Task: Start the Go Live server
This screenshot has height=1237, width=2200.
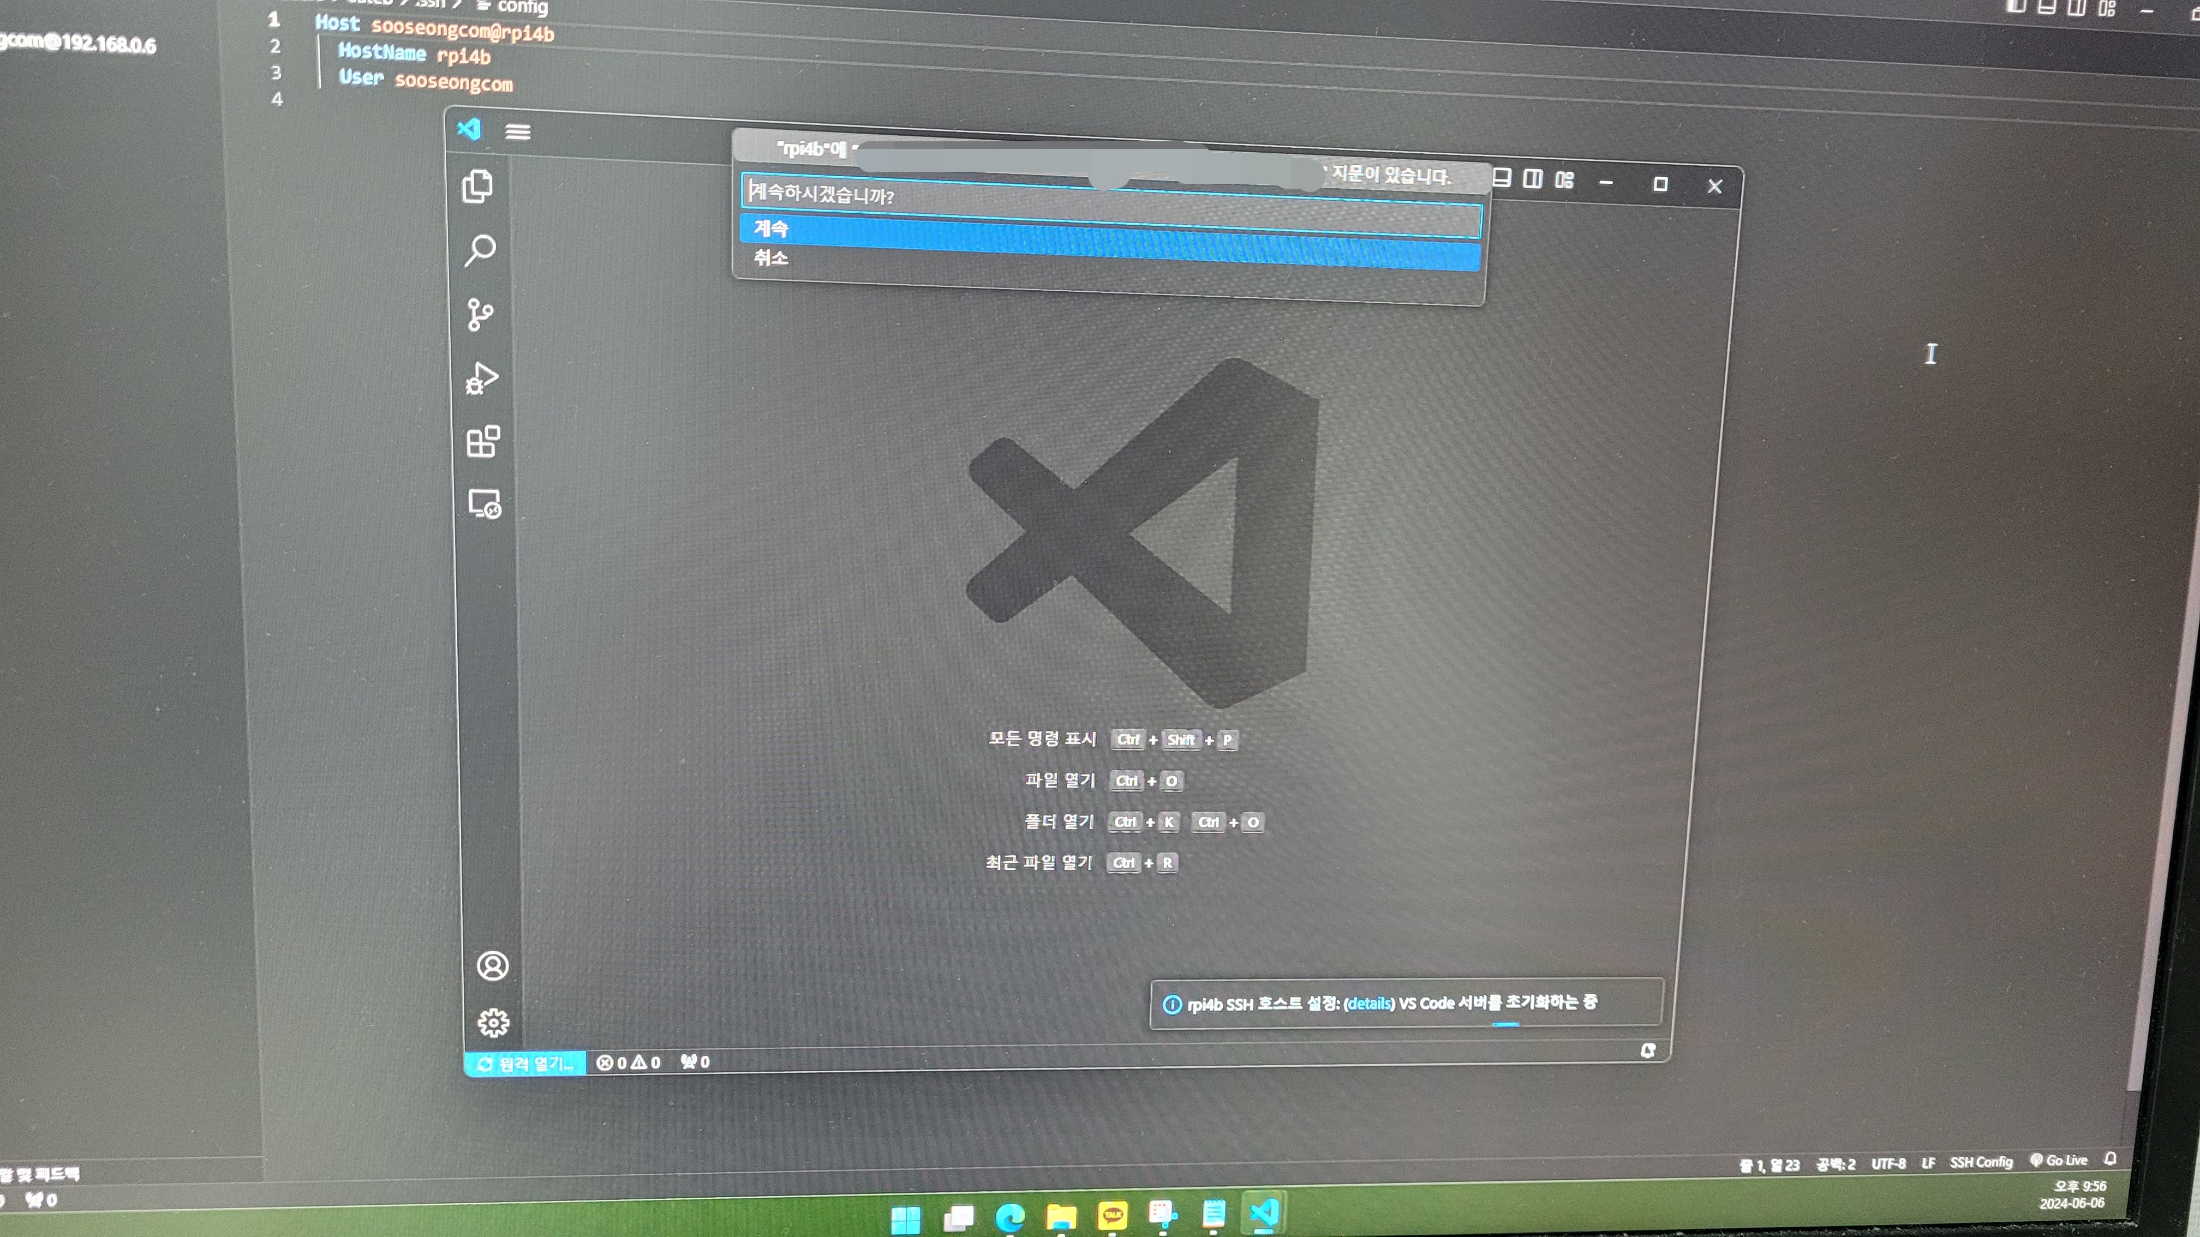Action: click(2058, 1160)
